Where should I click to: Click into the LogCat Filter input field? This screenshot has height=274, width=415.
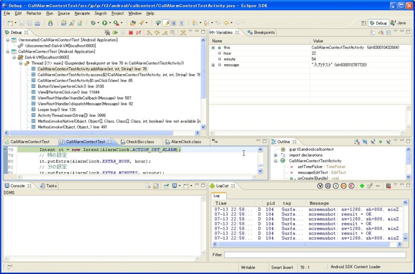[315, 255]
